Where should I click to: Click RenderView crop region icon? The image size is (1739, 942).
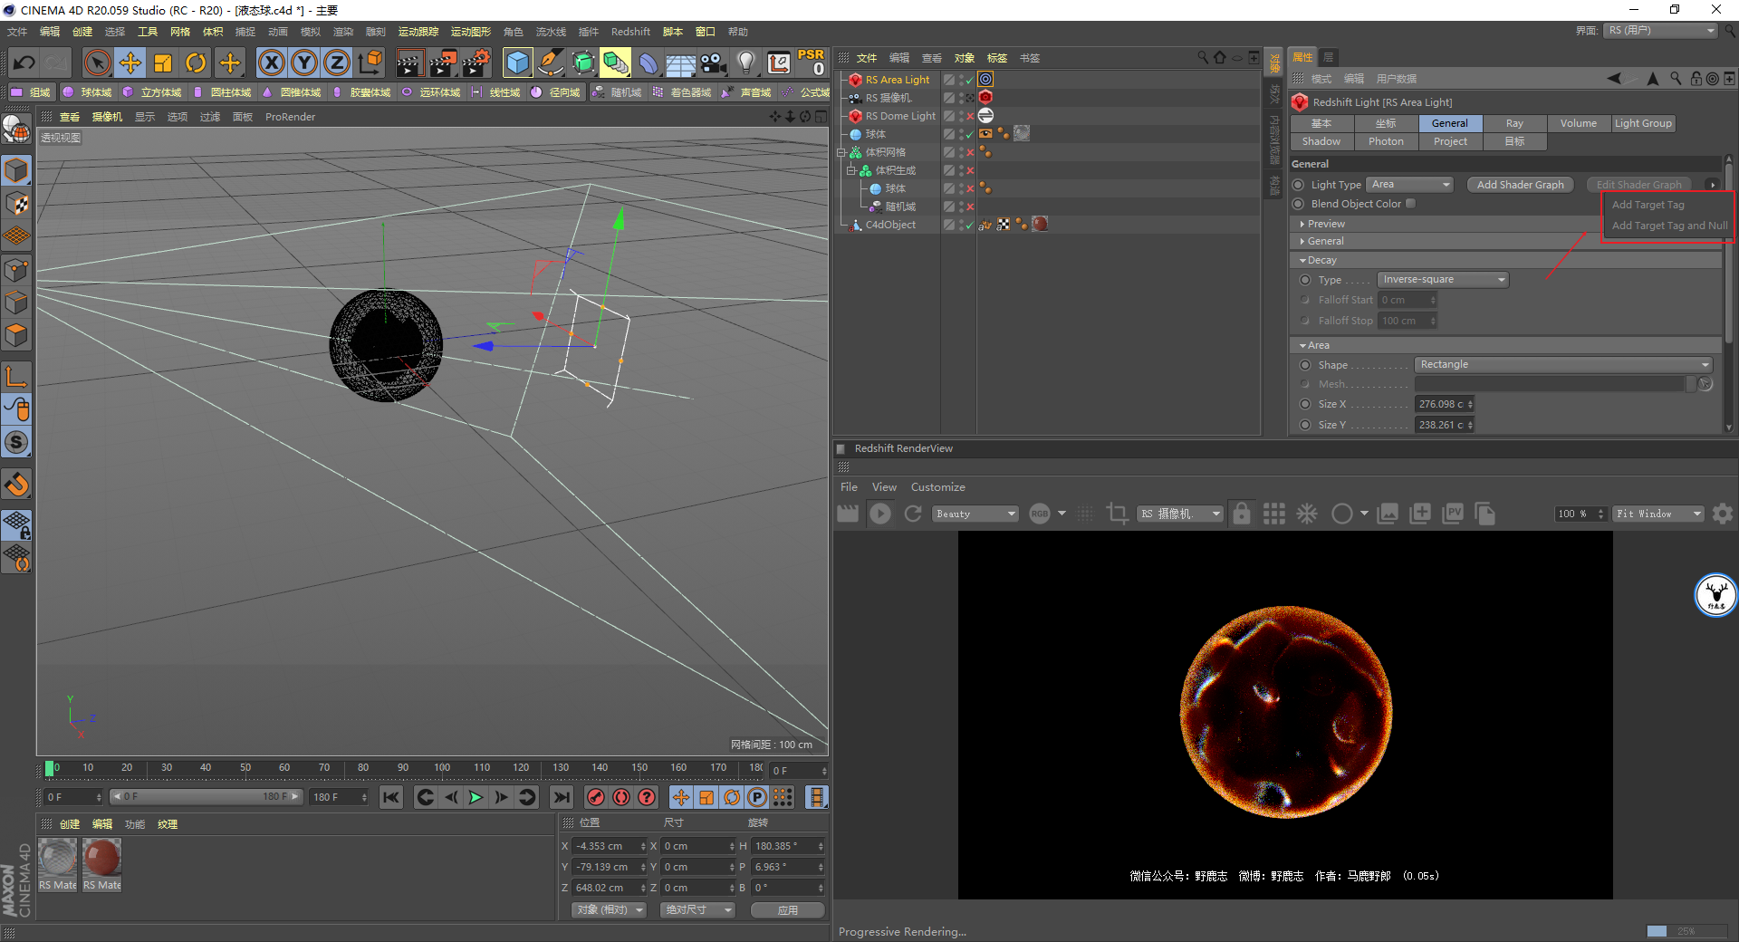(x=1118, y=514)
